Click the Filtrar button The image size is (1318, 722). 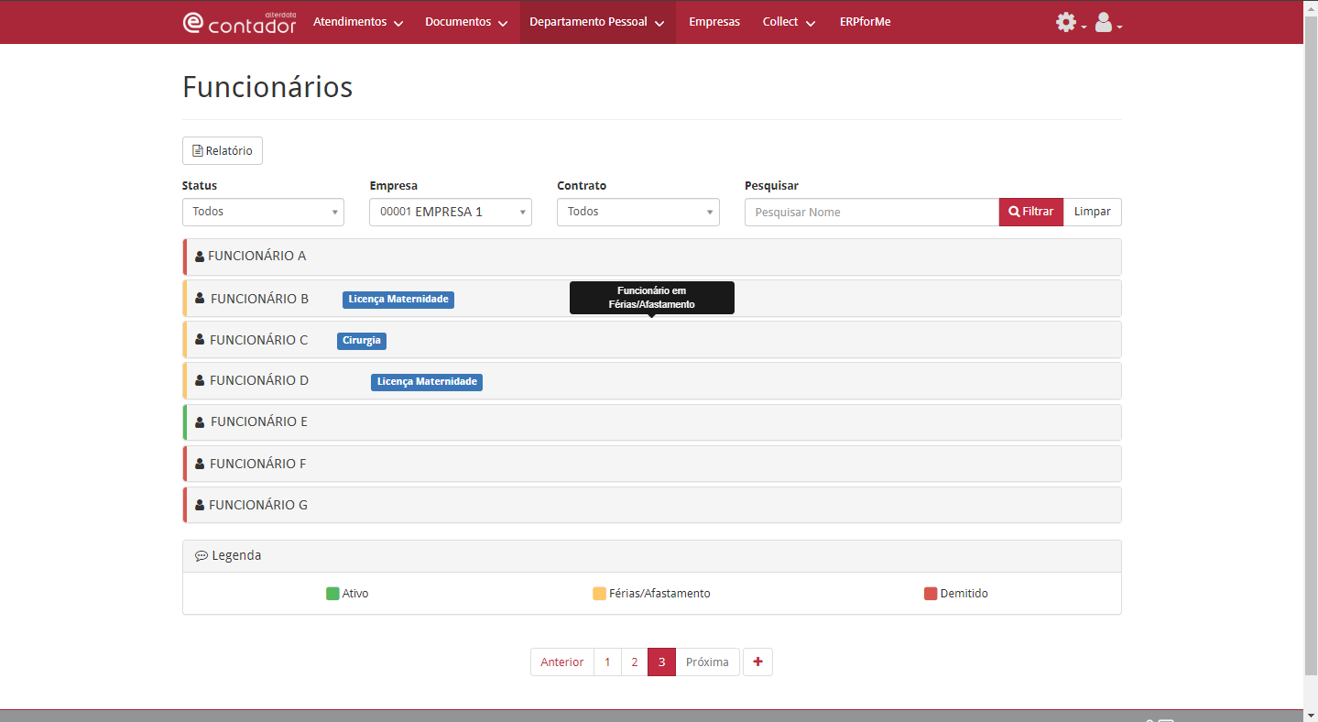[x=1030, y=212]
